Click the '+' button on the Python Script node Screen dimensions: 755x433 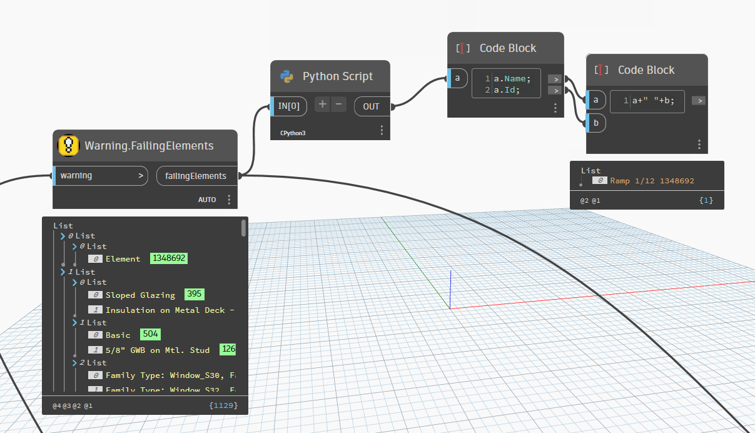click(x=322, y=104)
